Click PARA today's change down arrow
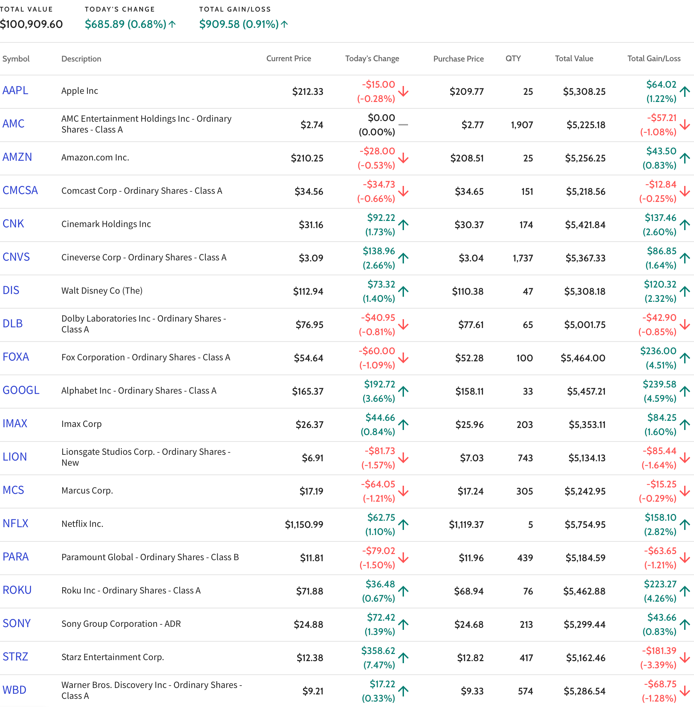Screen dimensions: 694x707 (x=403, y=557)
